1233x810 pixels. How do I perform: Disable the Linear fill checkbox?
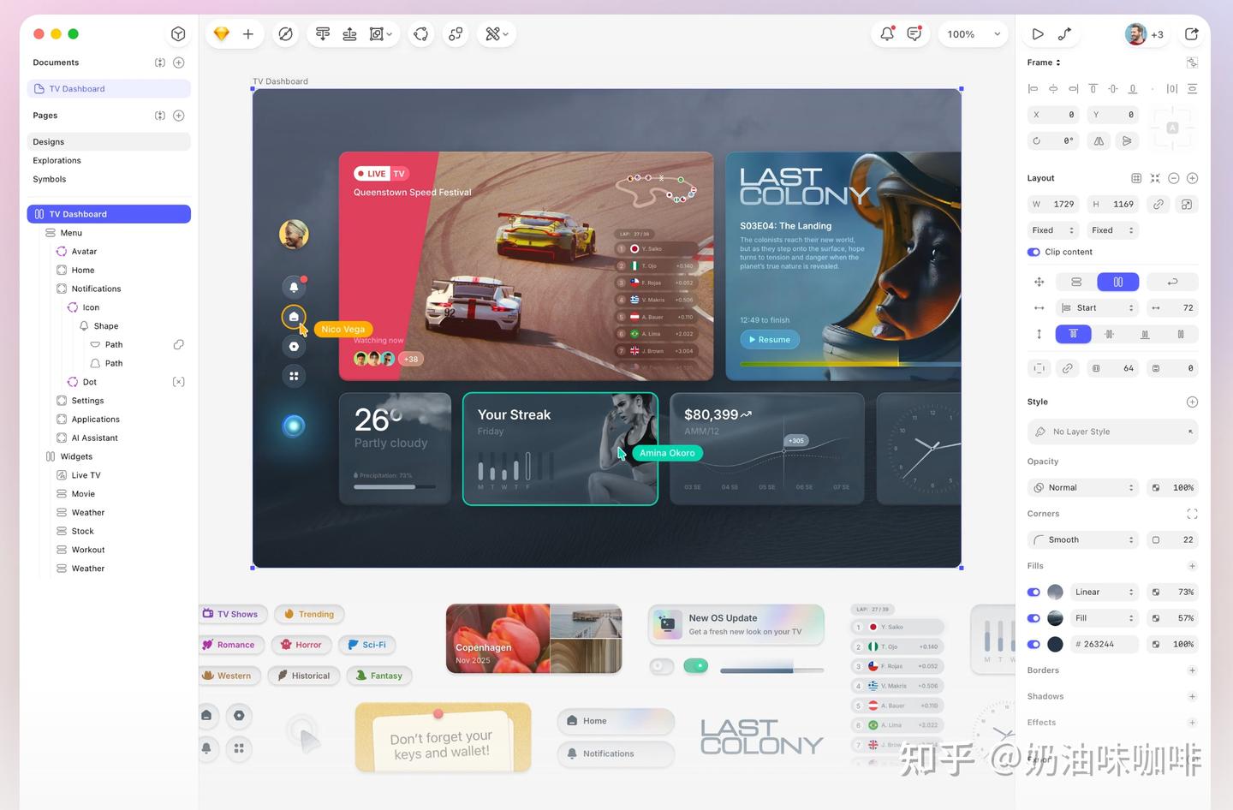(x=1033, y=593)
